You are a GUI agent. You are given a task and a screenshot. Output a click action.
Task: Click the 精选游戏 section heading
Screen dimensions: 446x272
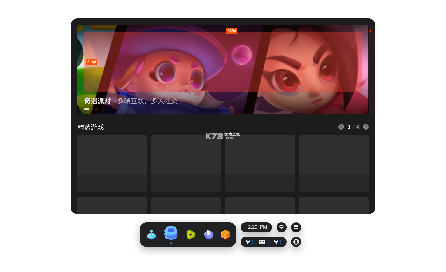91,127
